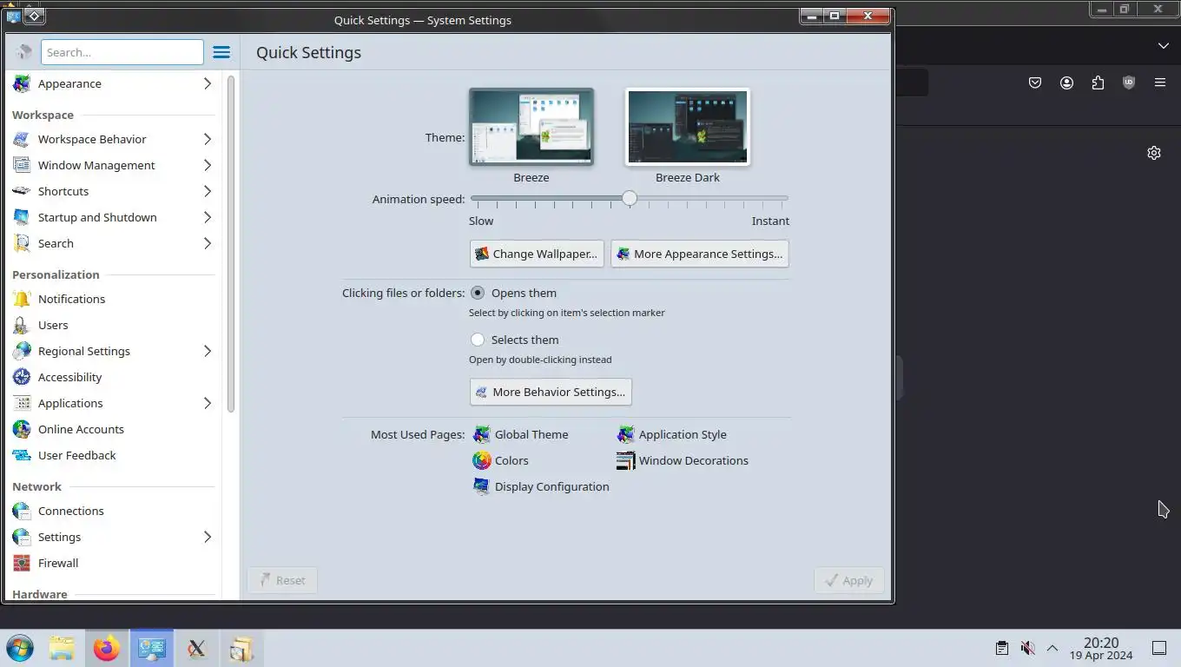Click the sidebar vertical scrollbar

point(231,244)
